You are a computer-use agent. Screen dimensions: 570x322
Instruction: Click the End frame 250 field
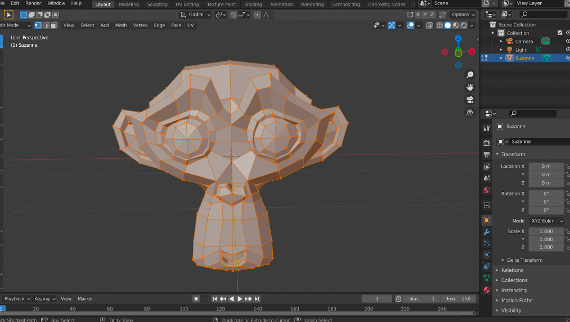(459, 299)
